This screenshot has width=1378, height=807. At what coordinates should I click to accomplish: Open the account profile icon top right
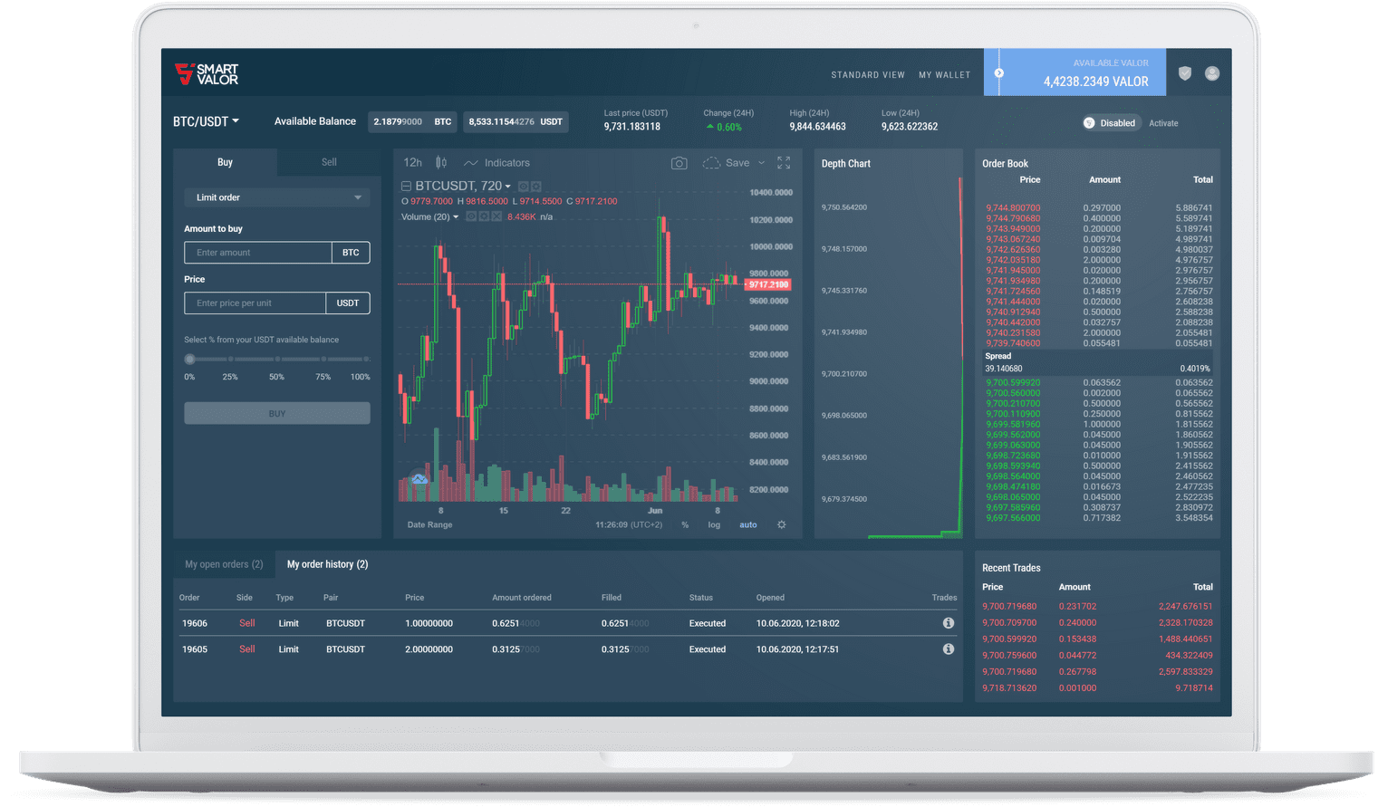point(1211,74)
